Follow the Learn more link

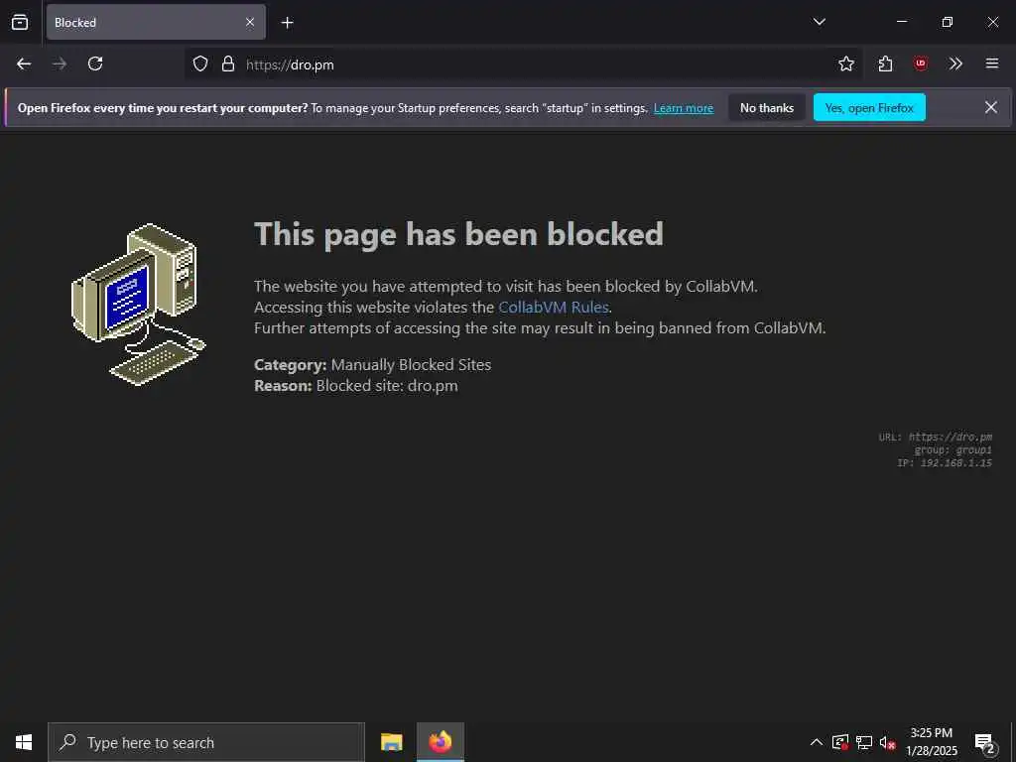click(683, 108)
